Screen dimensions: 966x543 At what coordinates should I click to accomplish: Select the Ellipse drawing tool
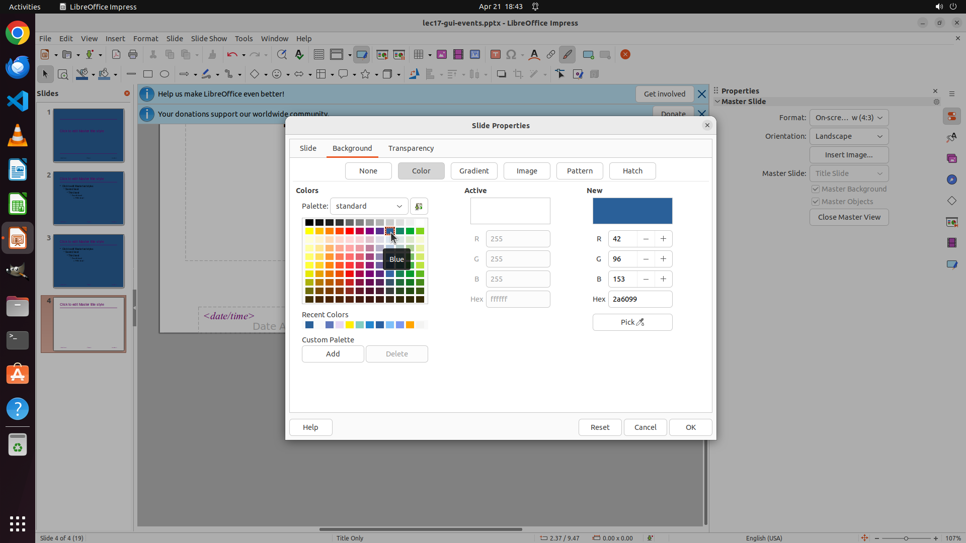[165, 74]
